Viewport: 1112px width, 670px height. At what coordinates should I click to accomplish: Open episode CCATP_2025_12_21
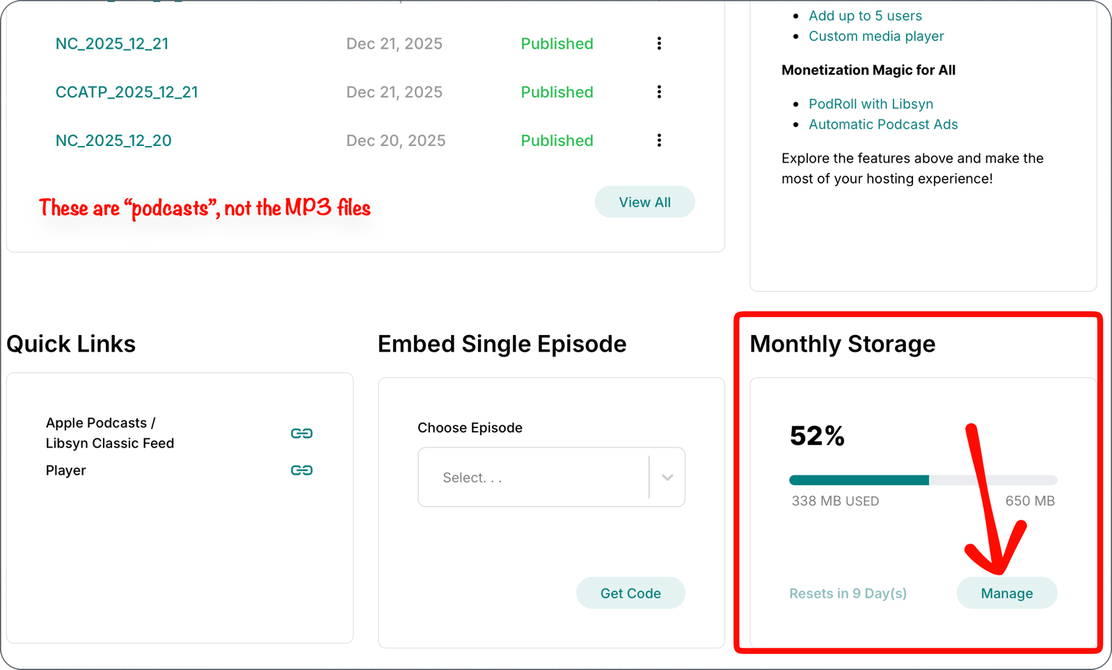pyautogui.click(x=127, y=91)
